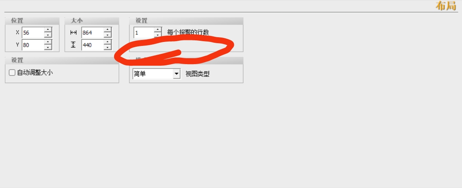Increase 每个报警的行数 with up arrow
The height and width of the screenshot is (188, 462).
tap(158, 30)
